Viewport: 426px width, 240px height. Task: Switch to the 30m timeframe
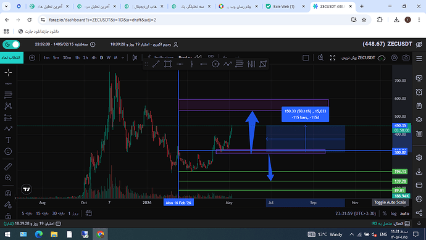click(x=67, y=57)
